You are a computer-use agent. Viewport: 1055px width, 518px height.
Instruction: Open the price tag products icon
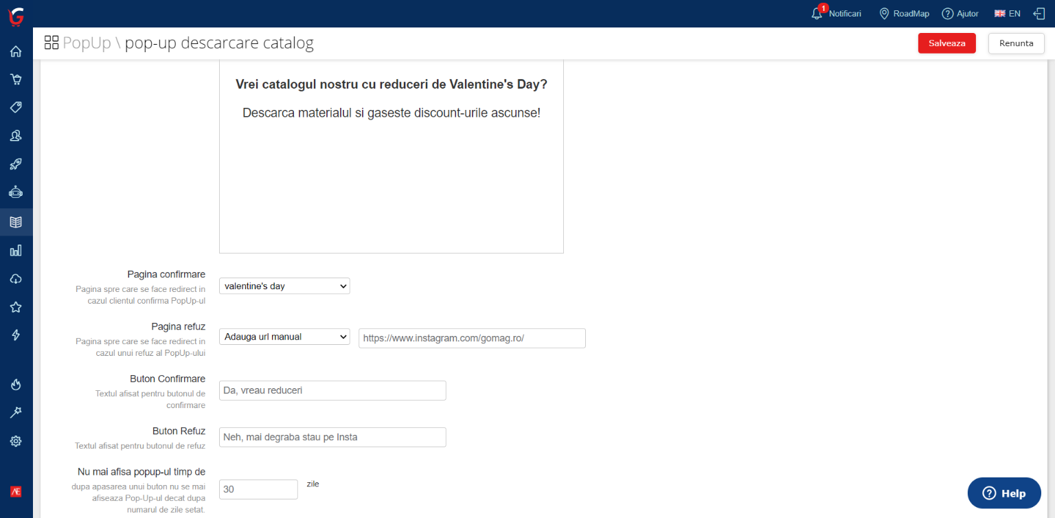pyautogui.click(x=16, y=107)
